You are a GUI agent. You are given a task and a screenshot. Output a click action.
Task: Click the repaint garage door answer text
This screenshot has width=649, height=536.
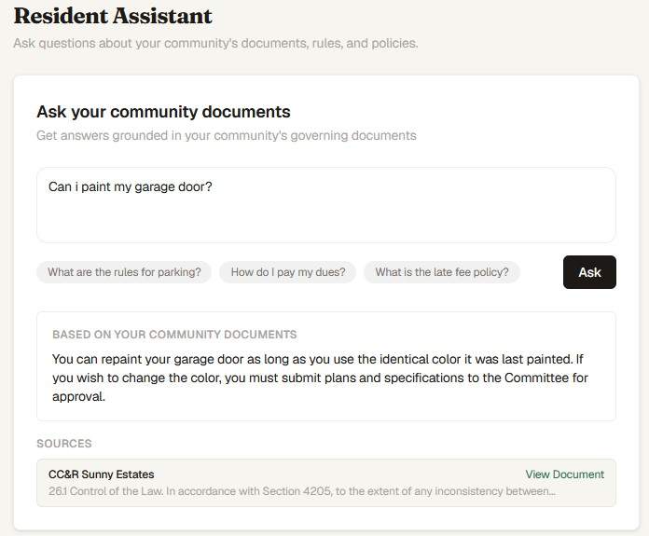(320, 378)
